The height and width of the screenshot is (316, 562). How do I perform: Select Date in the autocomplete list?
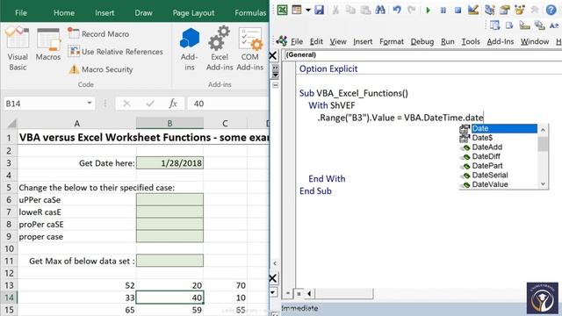(x=498, y=128)
